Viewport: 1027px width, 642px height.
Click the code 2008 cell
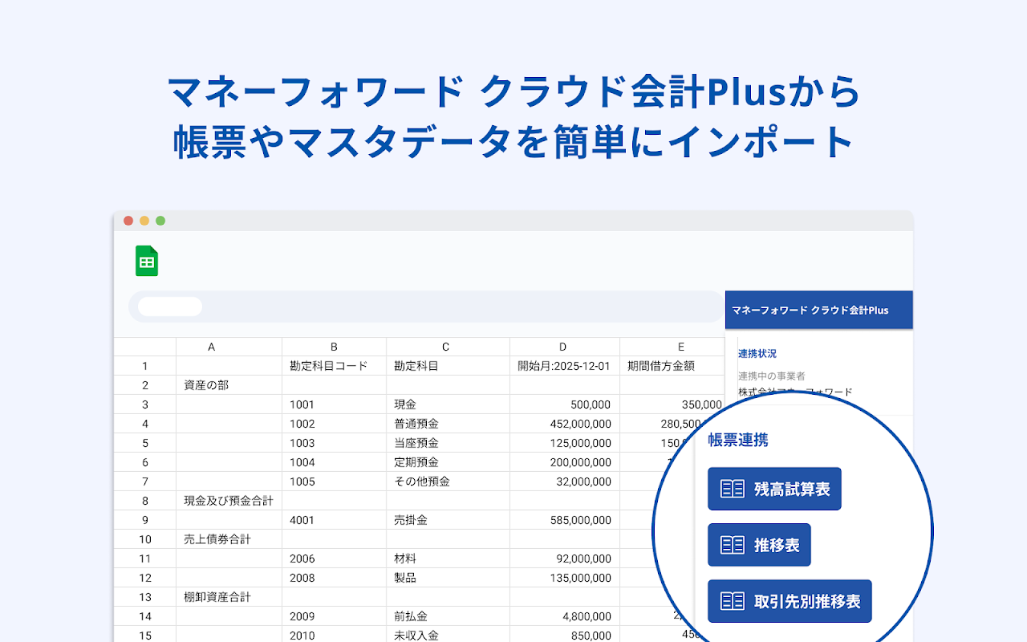point(334,578)
